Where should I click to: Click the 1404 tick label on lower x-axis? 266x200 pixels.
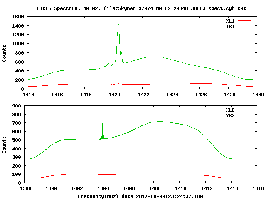coord(102,188)
